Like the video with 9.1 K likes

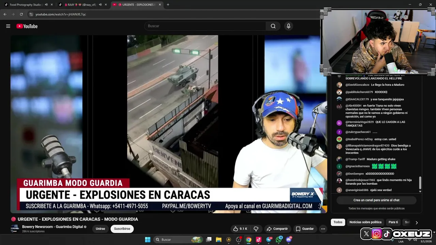coord(240,229)
